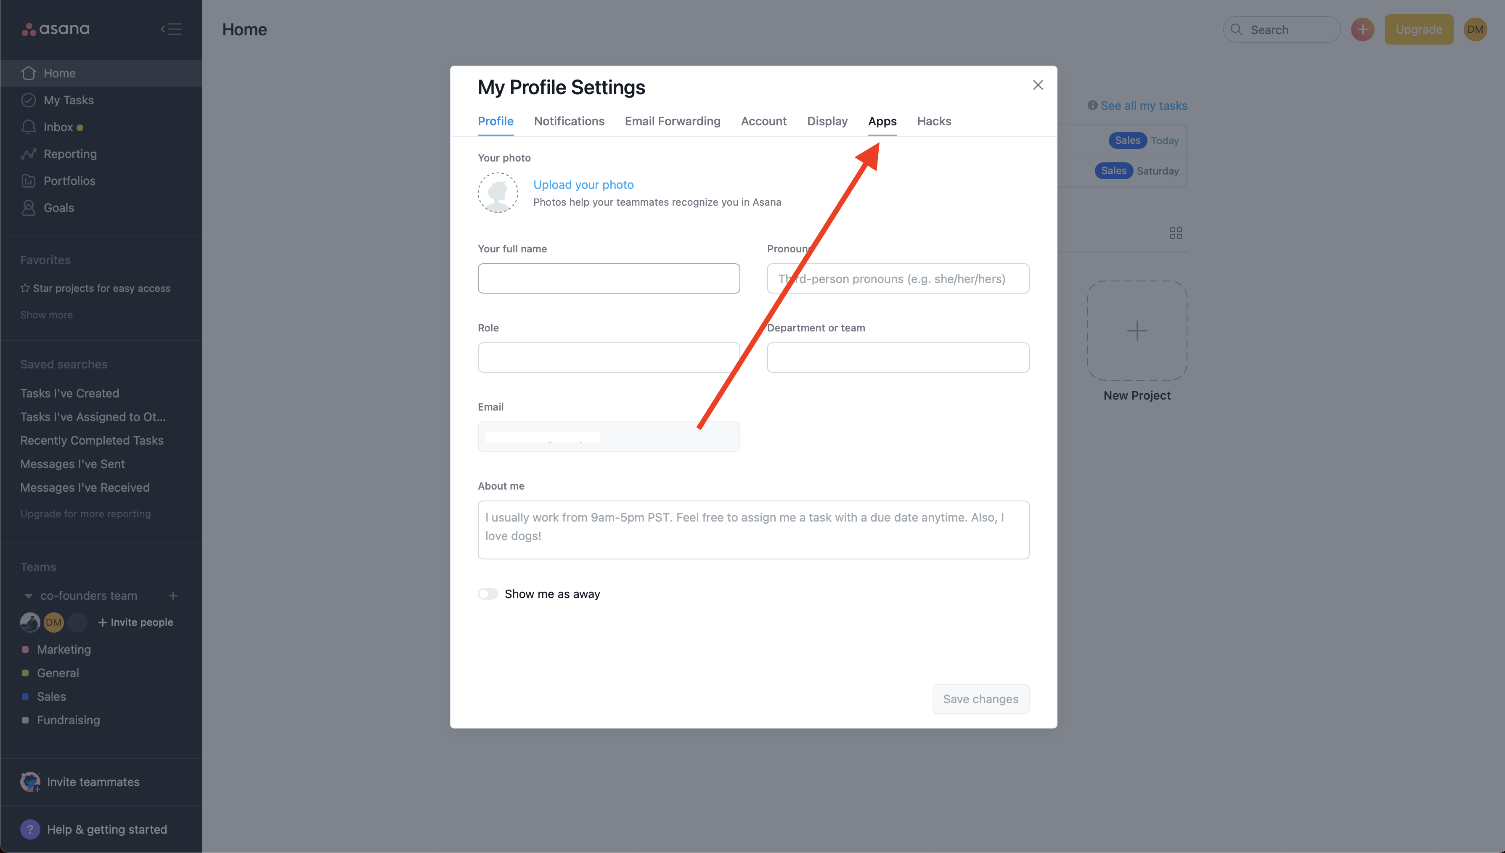Open the Profile tab

click(495, 121)
